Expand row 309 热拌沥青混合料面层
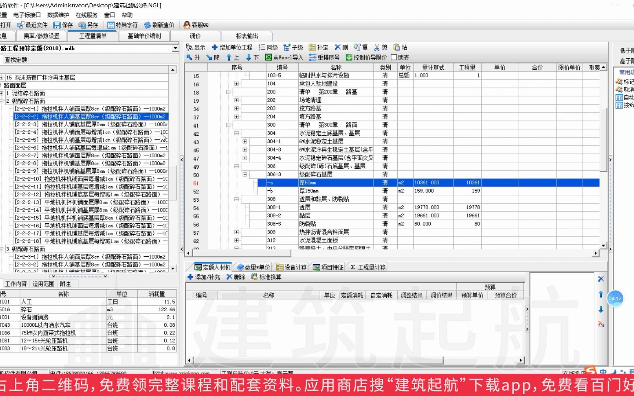Screen dimensions: 634x396 point(236,232)
